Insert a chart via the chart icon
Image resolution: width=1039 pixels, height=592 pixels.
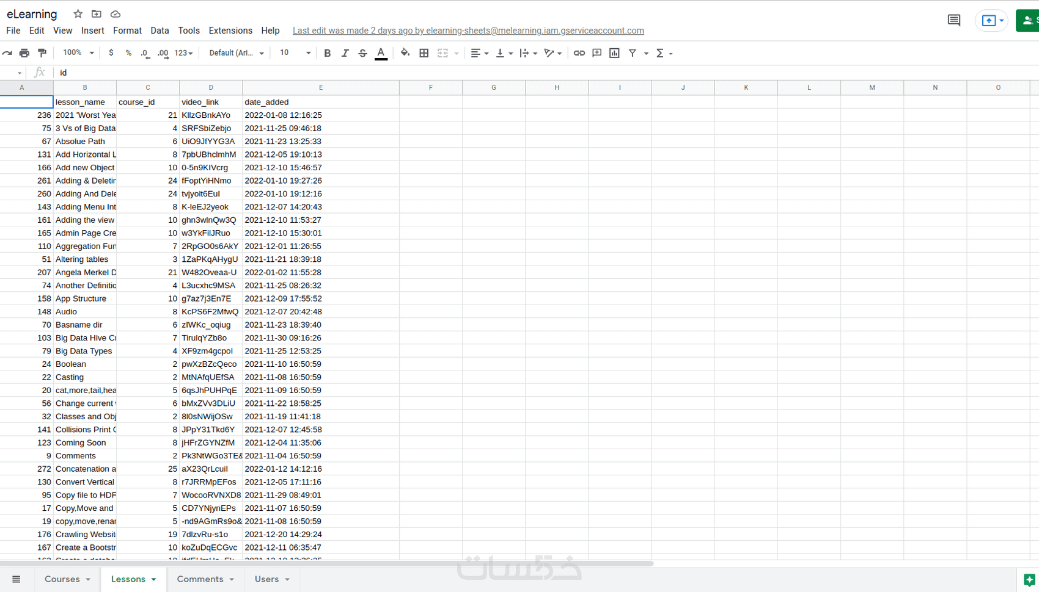(614, 53)
